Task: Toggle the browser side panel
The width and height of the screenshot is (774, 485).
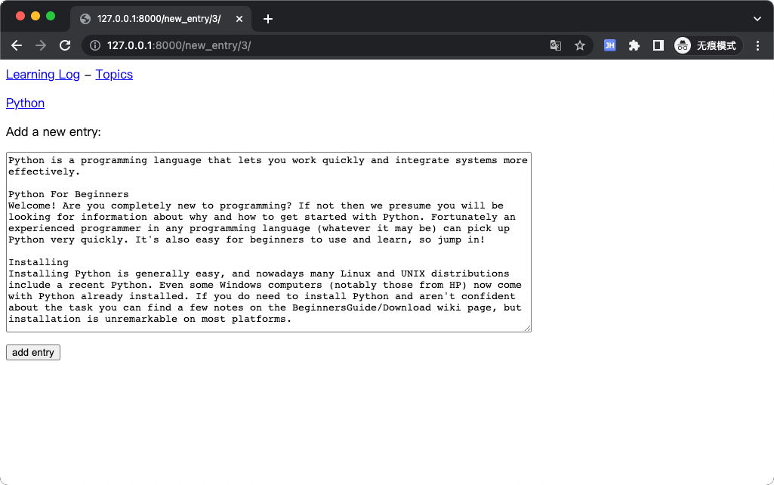Action: (658, 45)
